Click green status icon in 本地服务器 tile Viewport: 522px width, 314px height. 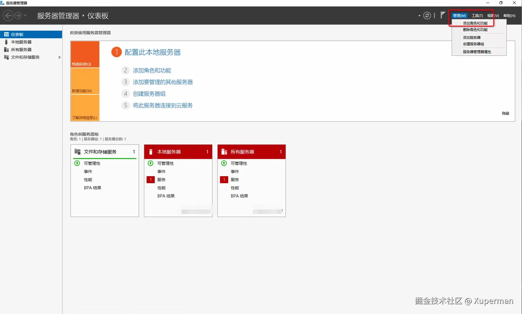(150, 163)
